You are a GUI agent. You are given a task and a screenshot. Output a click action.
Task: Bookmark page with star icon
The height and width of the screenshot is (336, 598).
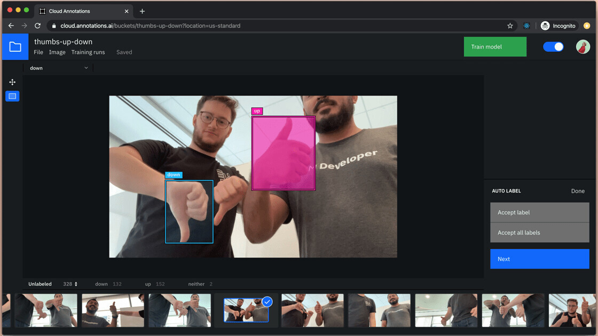tap(510, 26)
